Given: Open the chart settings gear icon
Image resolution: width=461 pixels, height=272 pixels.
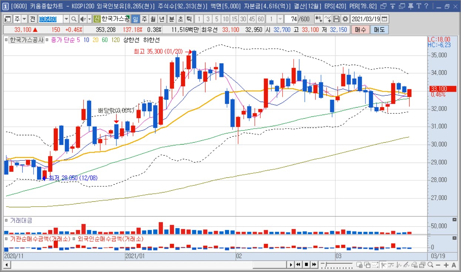Looking at the screenshot, I should pyautogui.click(x=345, y=19).
